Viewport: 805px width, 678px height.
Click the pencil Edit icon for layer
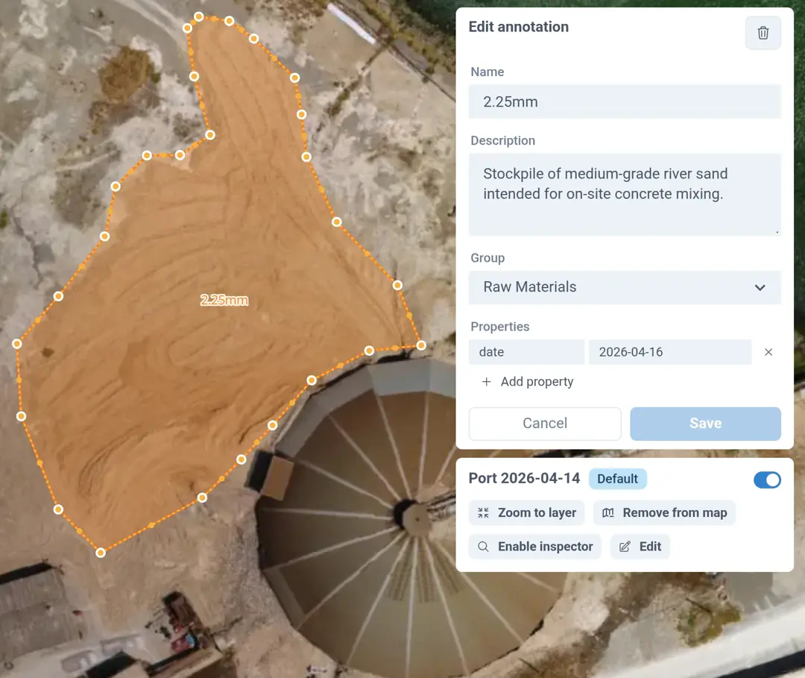tap(625, 547)
